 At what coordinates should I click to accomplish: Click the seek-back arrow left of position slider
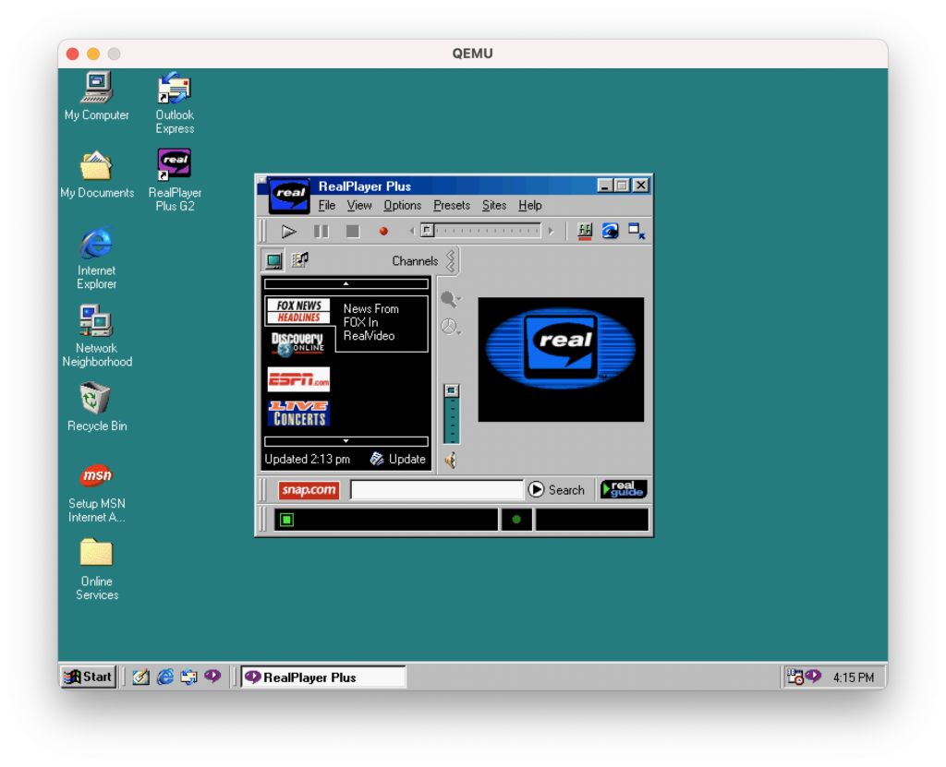coord(411,231)
